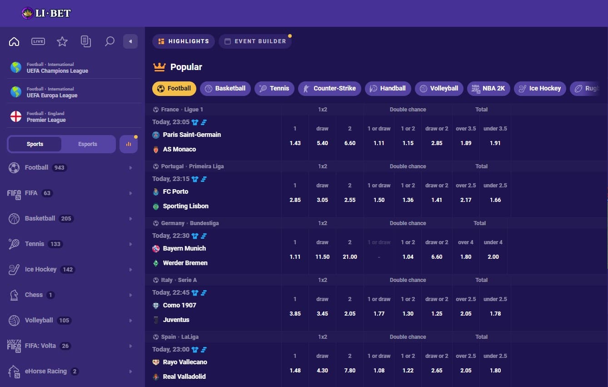Open the Como 1907 team name
Viewport: 608px width, 387px height.
(x=179, y=305)
